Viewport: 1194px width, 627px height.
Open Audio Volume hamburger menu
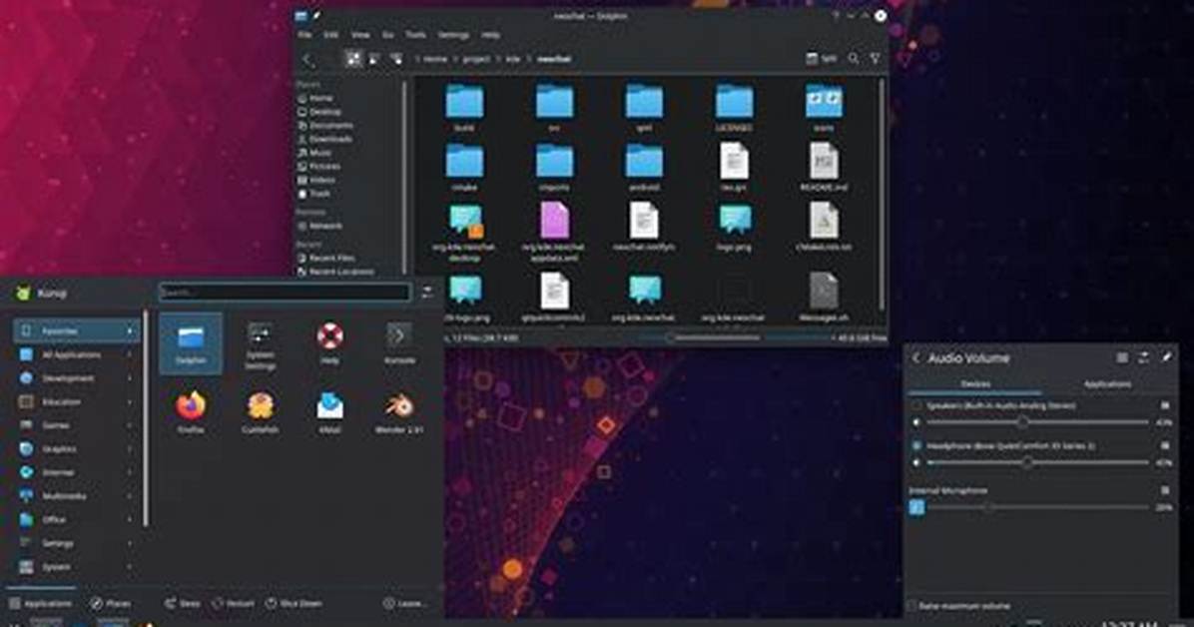[1122, 357]
